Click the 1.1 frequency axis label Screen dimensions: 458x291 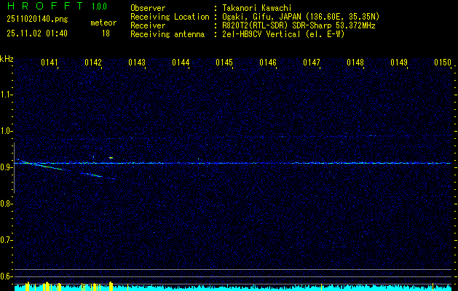tap(7, 95)
